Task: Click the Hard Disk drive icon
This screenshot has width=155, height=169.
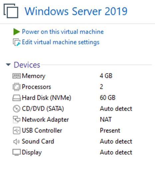Action: [16, 98]
